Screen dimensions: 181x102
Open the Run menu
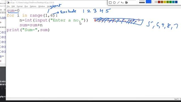click(26, 6)
